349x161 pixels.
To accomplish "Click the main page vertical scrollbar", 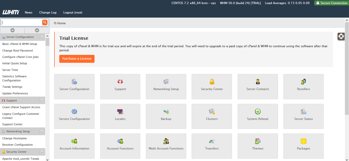I will tap(347, 68).
